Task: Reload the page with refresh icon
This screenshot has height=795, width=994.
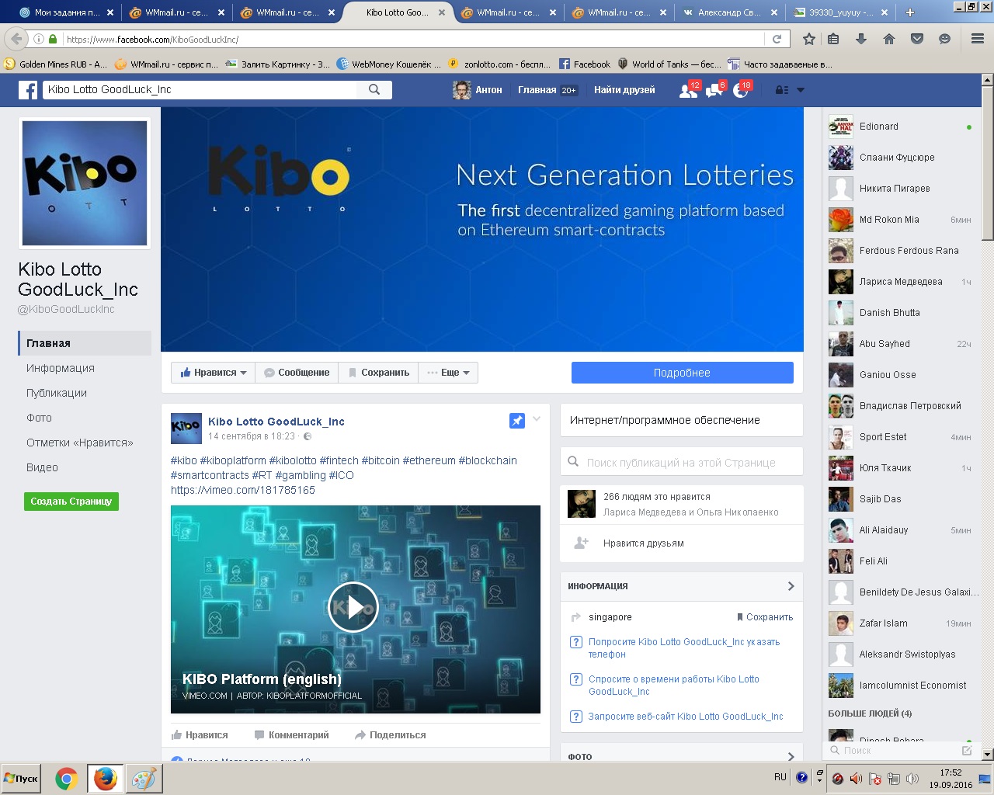Action: tap(777, 39)
